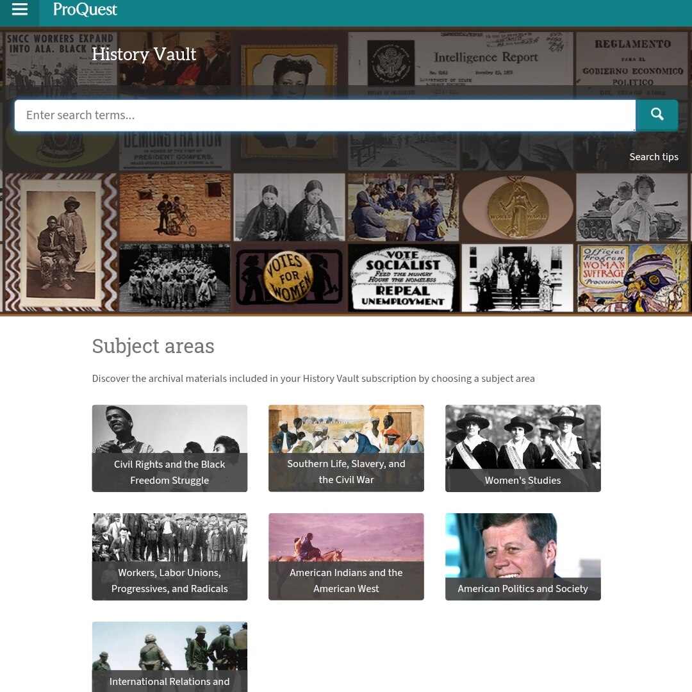Open the International Relations subject card

[x=169, y=657]
